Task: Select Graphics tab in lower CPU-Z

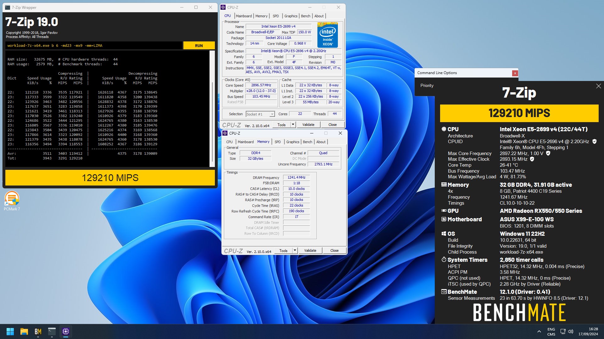Action: tap(293, 142)
